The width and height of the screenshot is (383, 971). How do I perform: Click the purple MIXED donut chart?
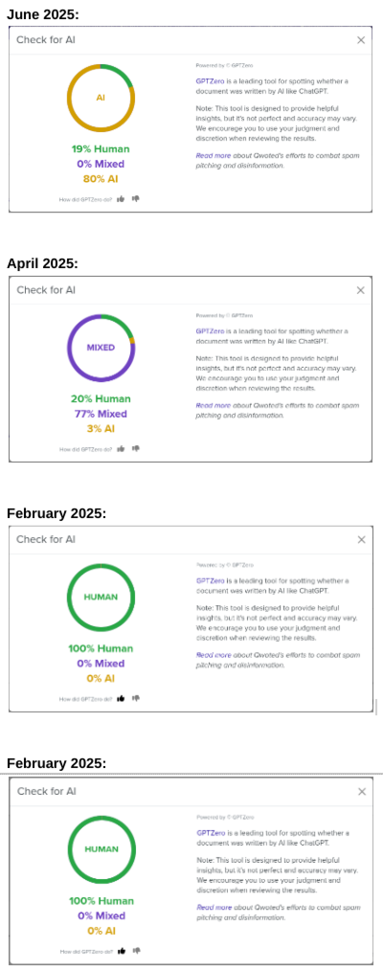point(101,348)
